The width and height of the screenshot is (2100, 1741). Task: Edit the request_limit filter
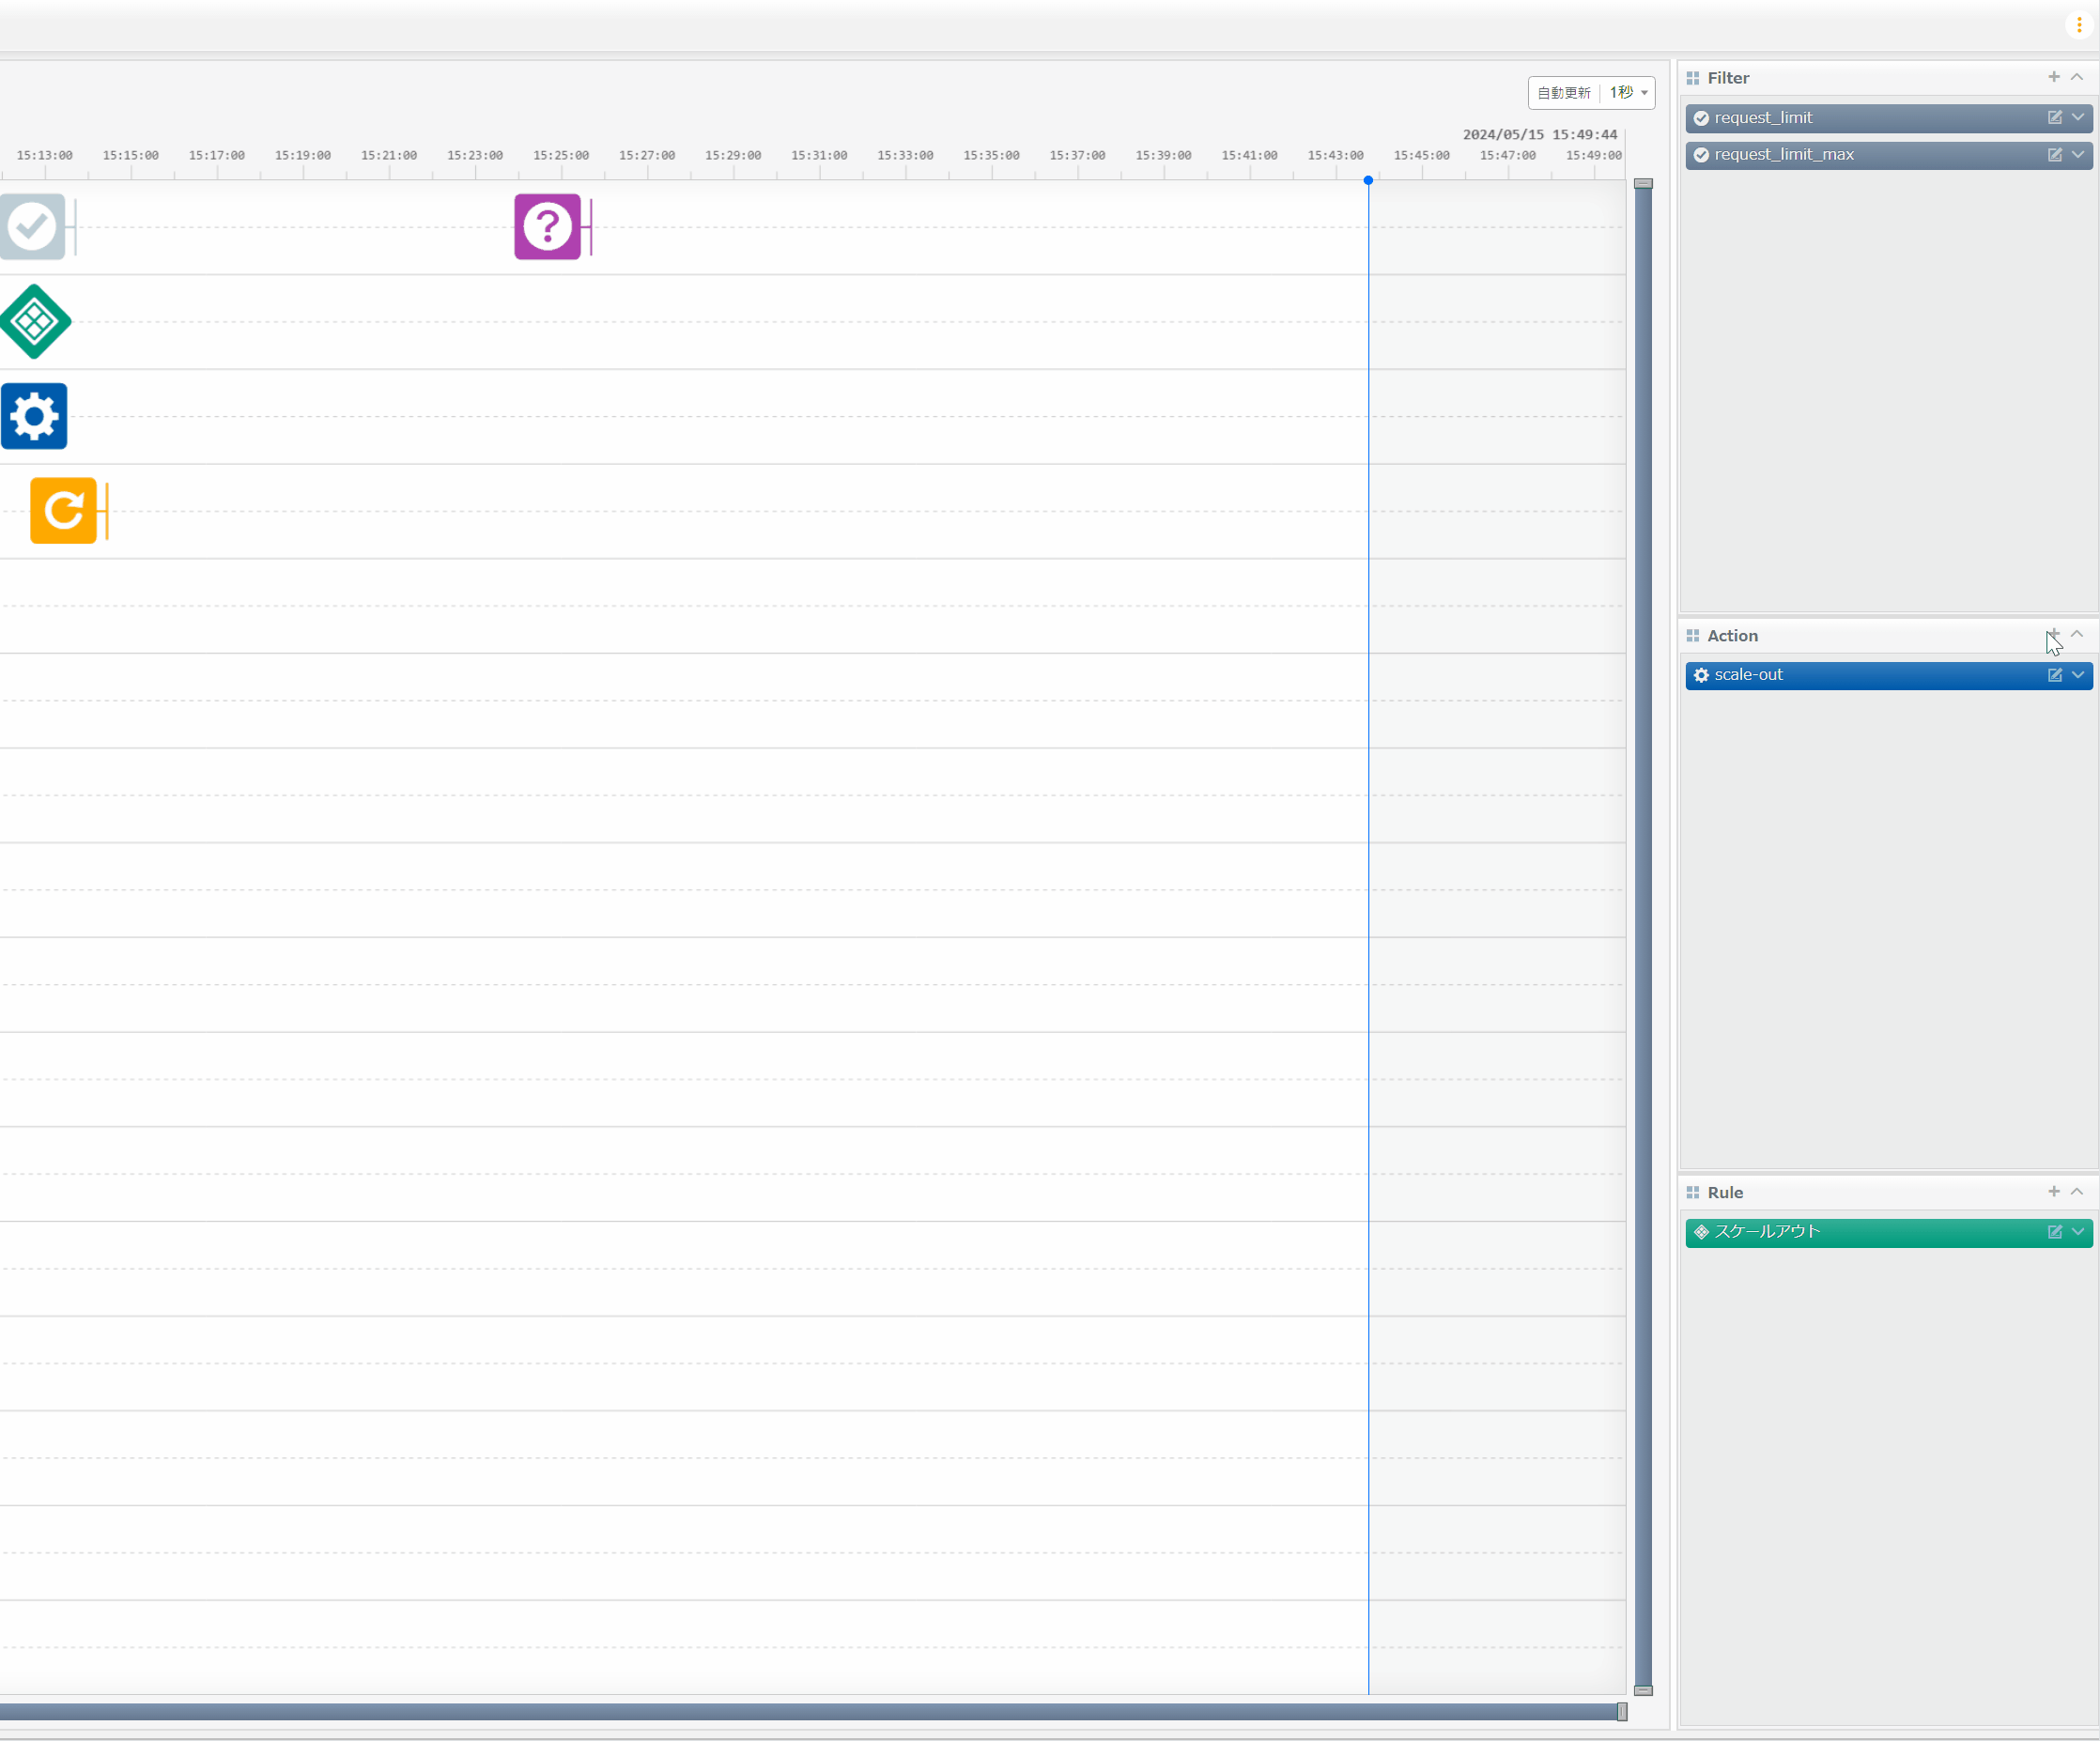pos(2054,118)
